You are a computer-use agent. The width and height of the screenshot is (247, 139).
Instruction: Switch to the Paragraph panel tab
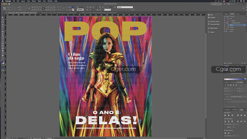coord(233,82)
